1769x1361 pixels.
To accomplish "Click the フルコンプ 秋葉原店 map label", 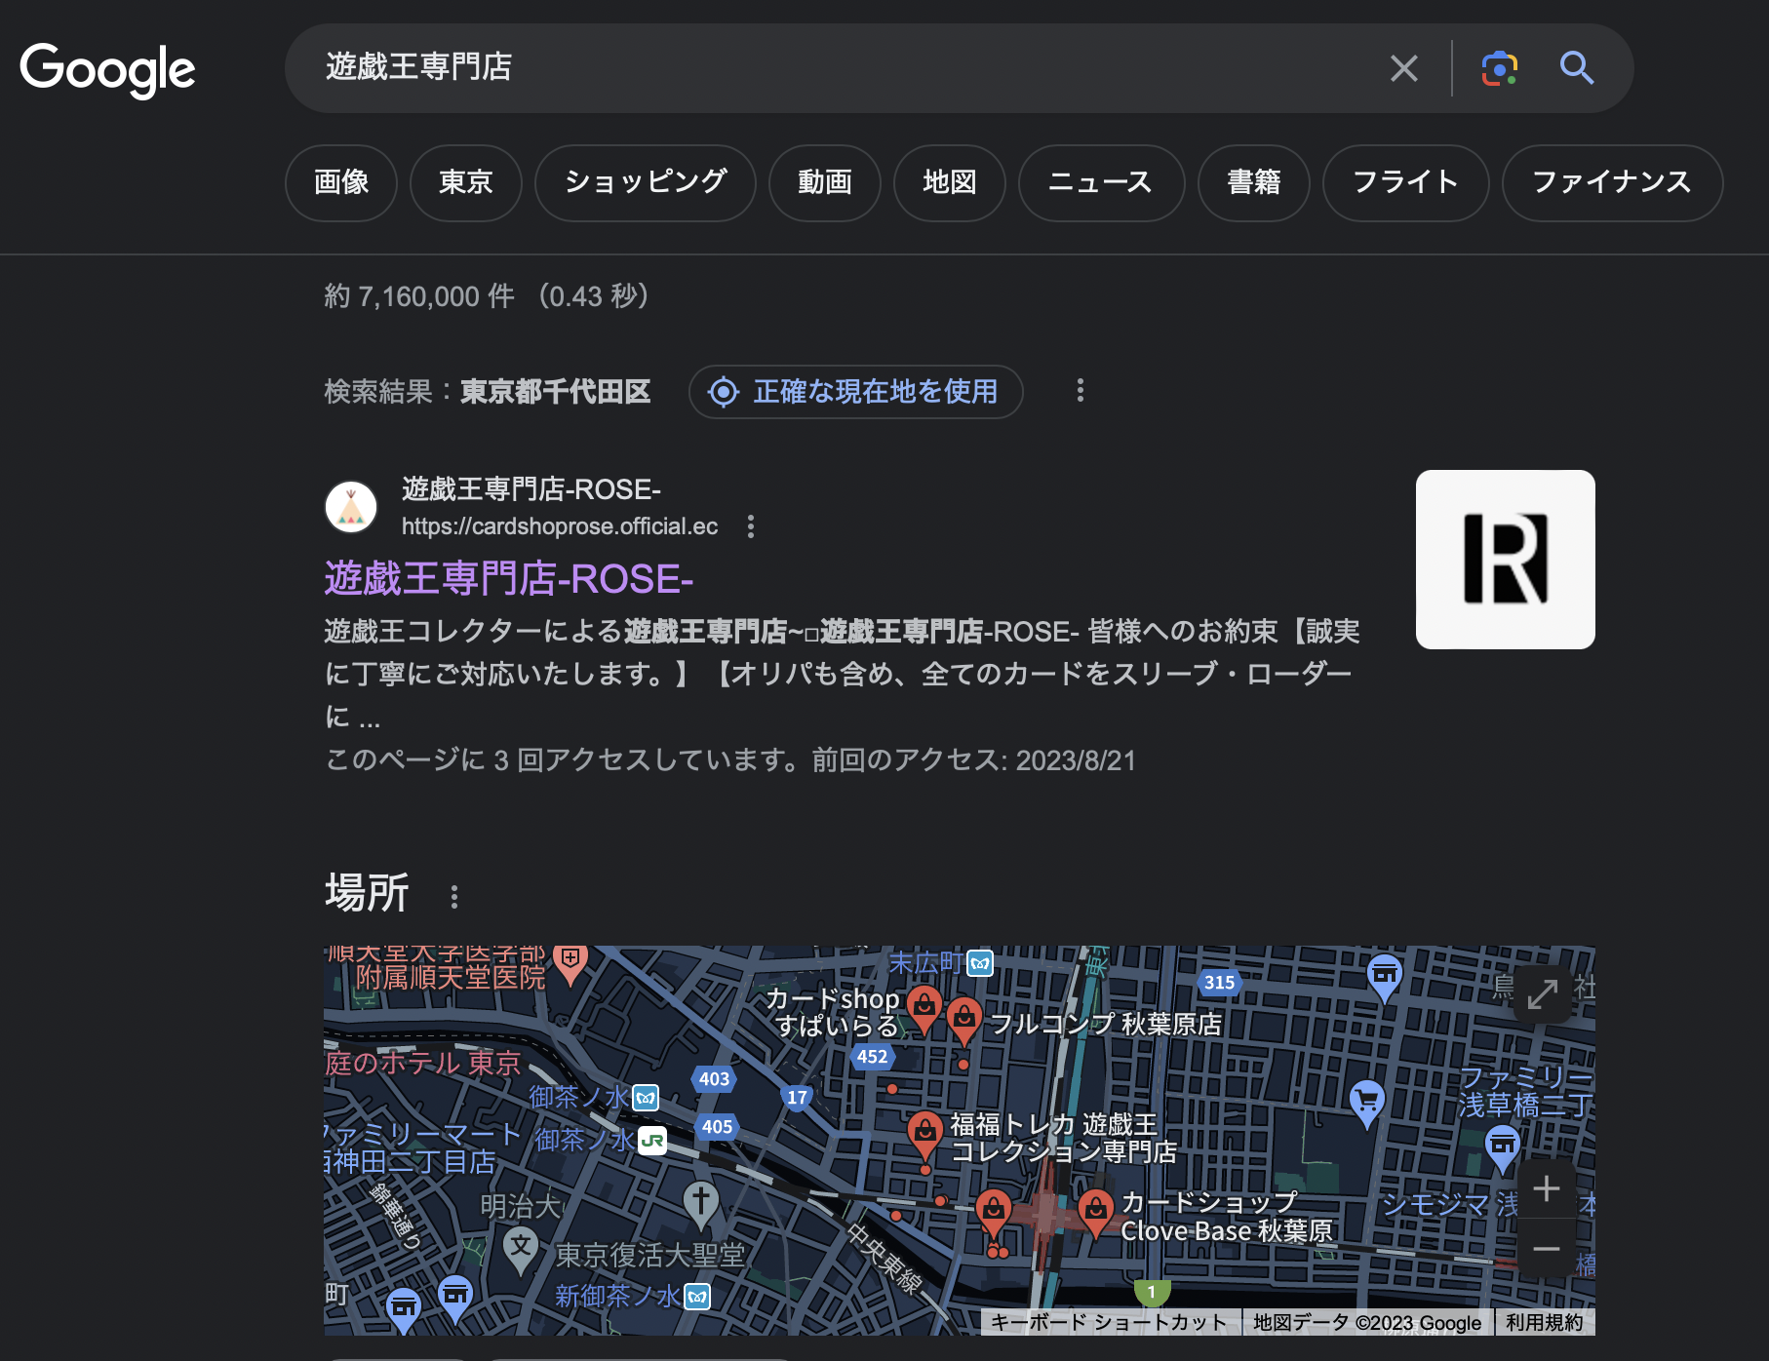I will [x=1106, y=1024].
